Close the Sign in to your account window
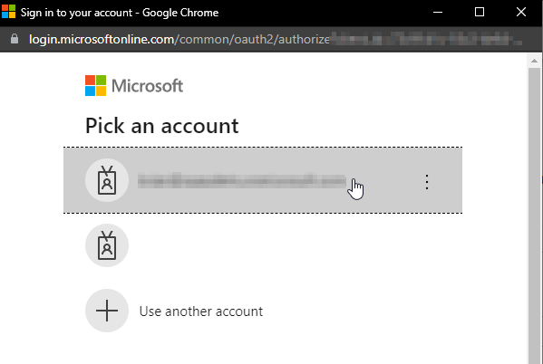This screenshot has height=364, width=543. tap(521, 13)
